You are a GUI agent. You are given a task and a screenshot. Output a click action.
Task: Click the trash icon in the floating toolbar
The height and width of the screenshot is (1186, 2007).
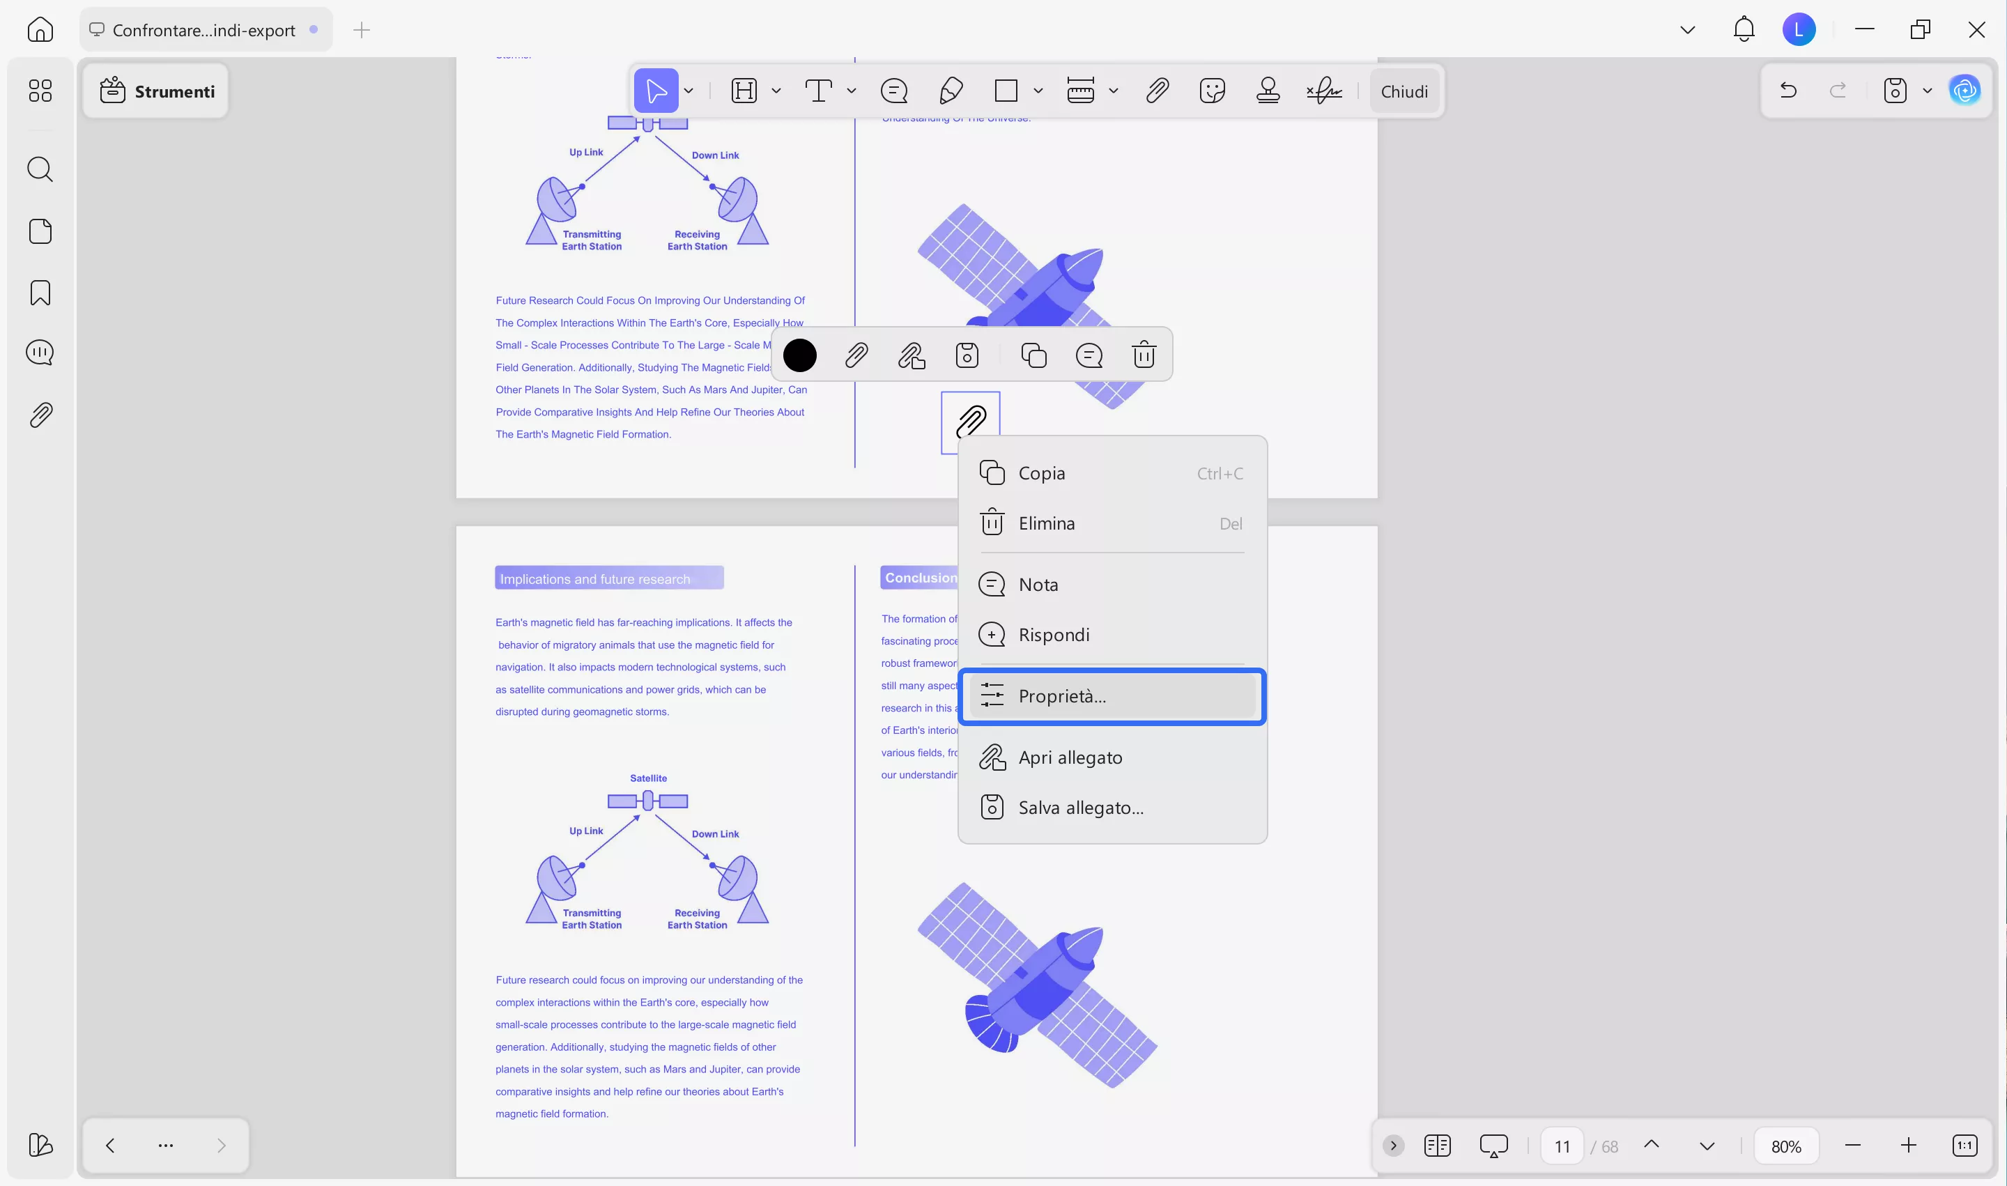(x=1144, y=355)
